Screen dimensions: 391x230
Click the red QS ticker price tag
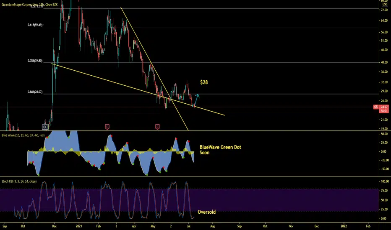click(376, 107)
